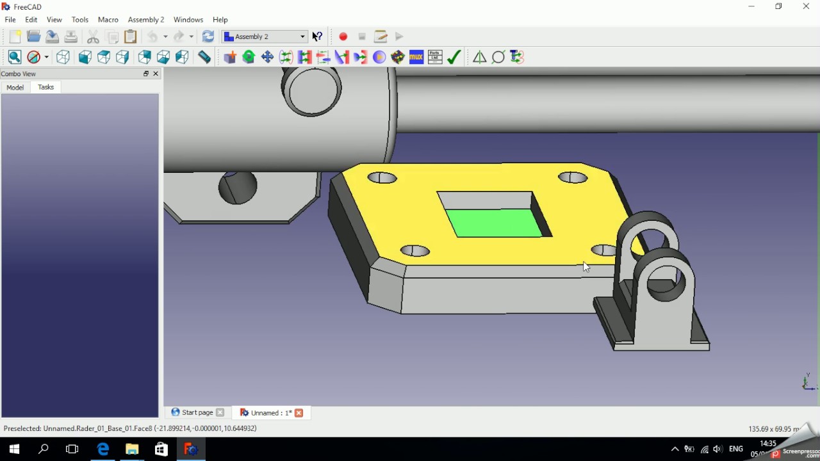This screenshot has height=461, width=820.
Task: Add a plane constraint
Action: [304, 57]
